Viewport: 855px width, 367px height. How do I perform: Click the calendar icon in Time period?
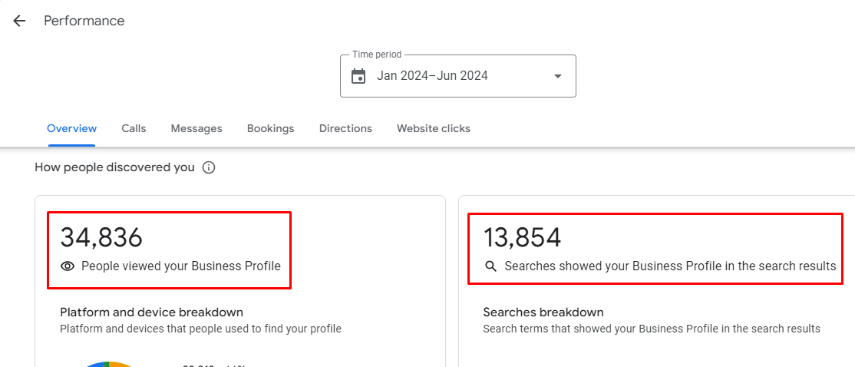[358, 76]
